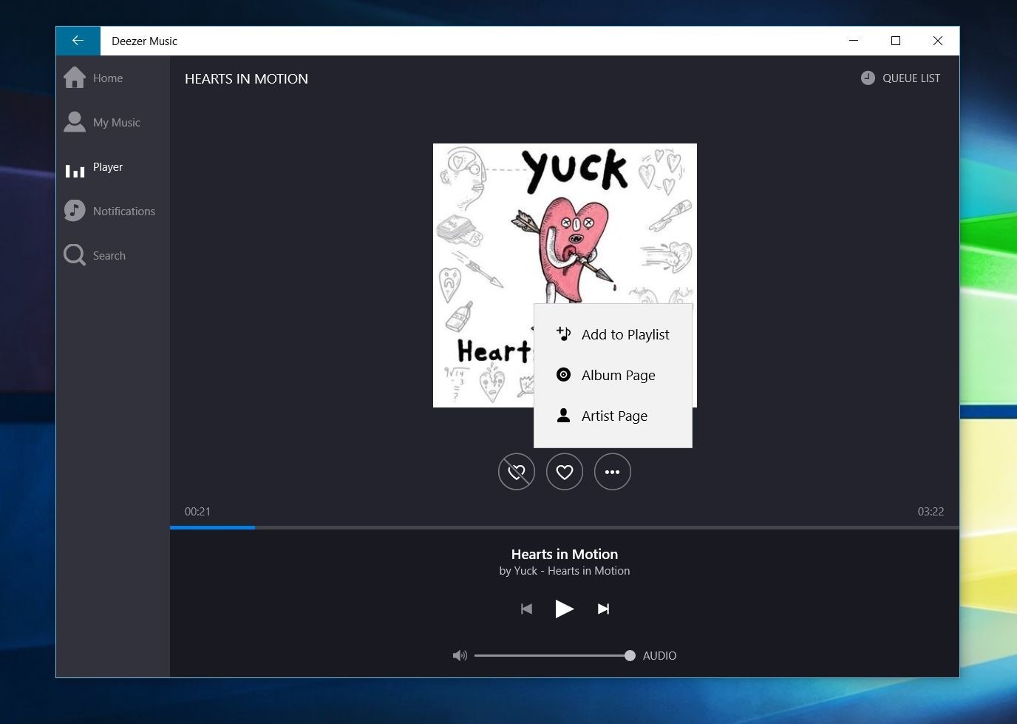Viewport: 1017px width, 724px height.
Task: Mute using the speaker icon
Action: pos(460,655)
